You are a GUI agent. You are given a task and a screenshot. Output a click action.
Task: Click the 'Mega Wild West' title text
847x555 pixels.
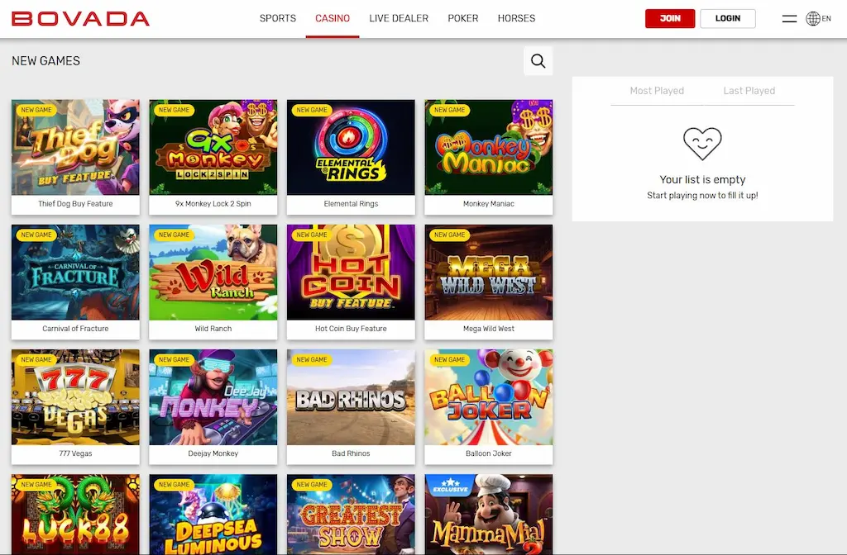488,329
